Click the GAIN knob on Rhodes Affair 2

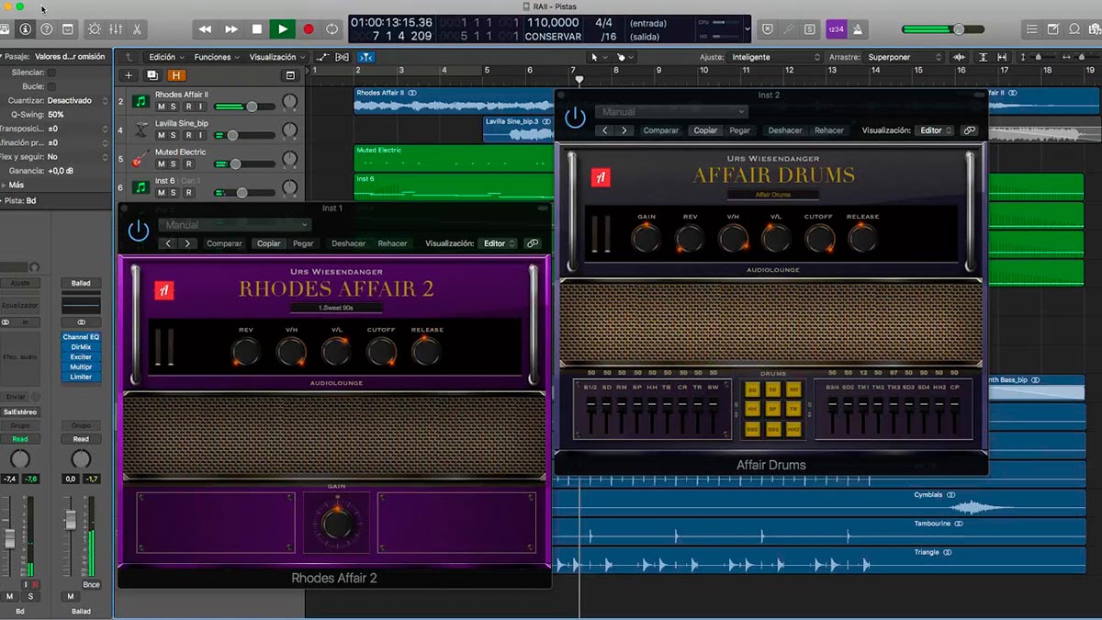point(337,523)
